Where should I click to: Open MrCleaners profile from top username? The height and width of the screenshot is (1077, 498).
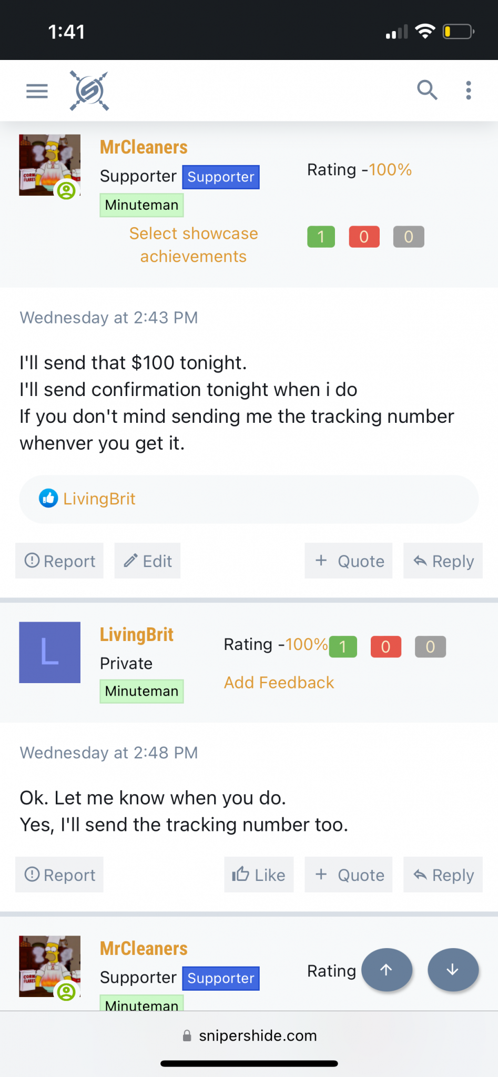pos(144,147)
